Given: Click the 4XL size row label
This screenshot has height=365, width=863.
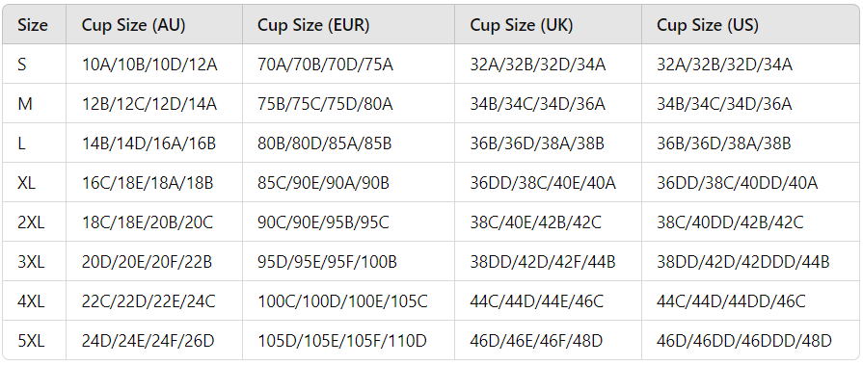Looking at the screenshot, I should (x=34, y=301).
